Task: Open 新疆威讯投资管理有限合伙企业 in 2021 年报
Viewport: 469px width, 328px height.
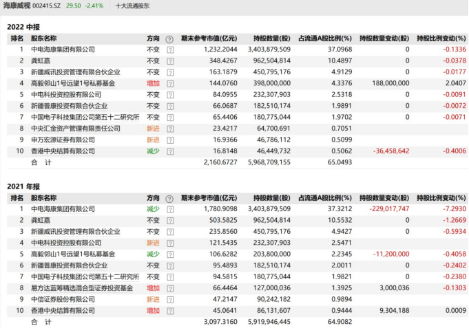Action: tap(75, 232)
